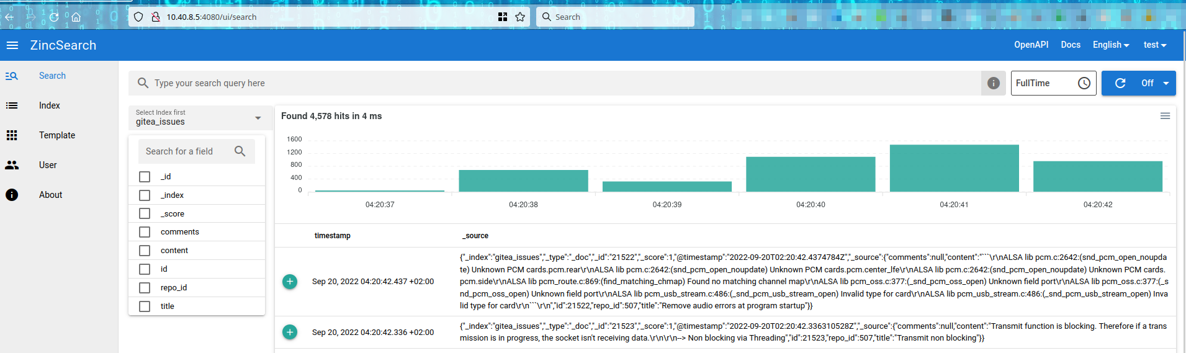The image size is (1186, 353).
Task: Click the histogram bar at 04:20:42
Action: pos(1098,176)
